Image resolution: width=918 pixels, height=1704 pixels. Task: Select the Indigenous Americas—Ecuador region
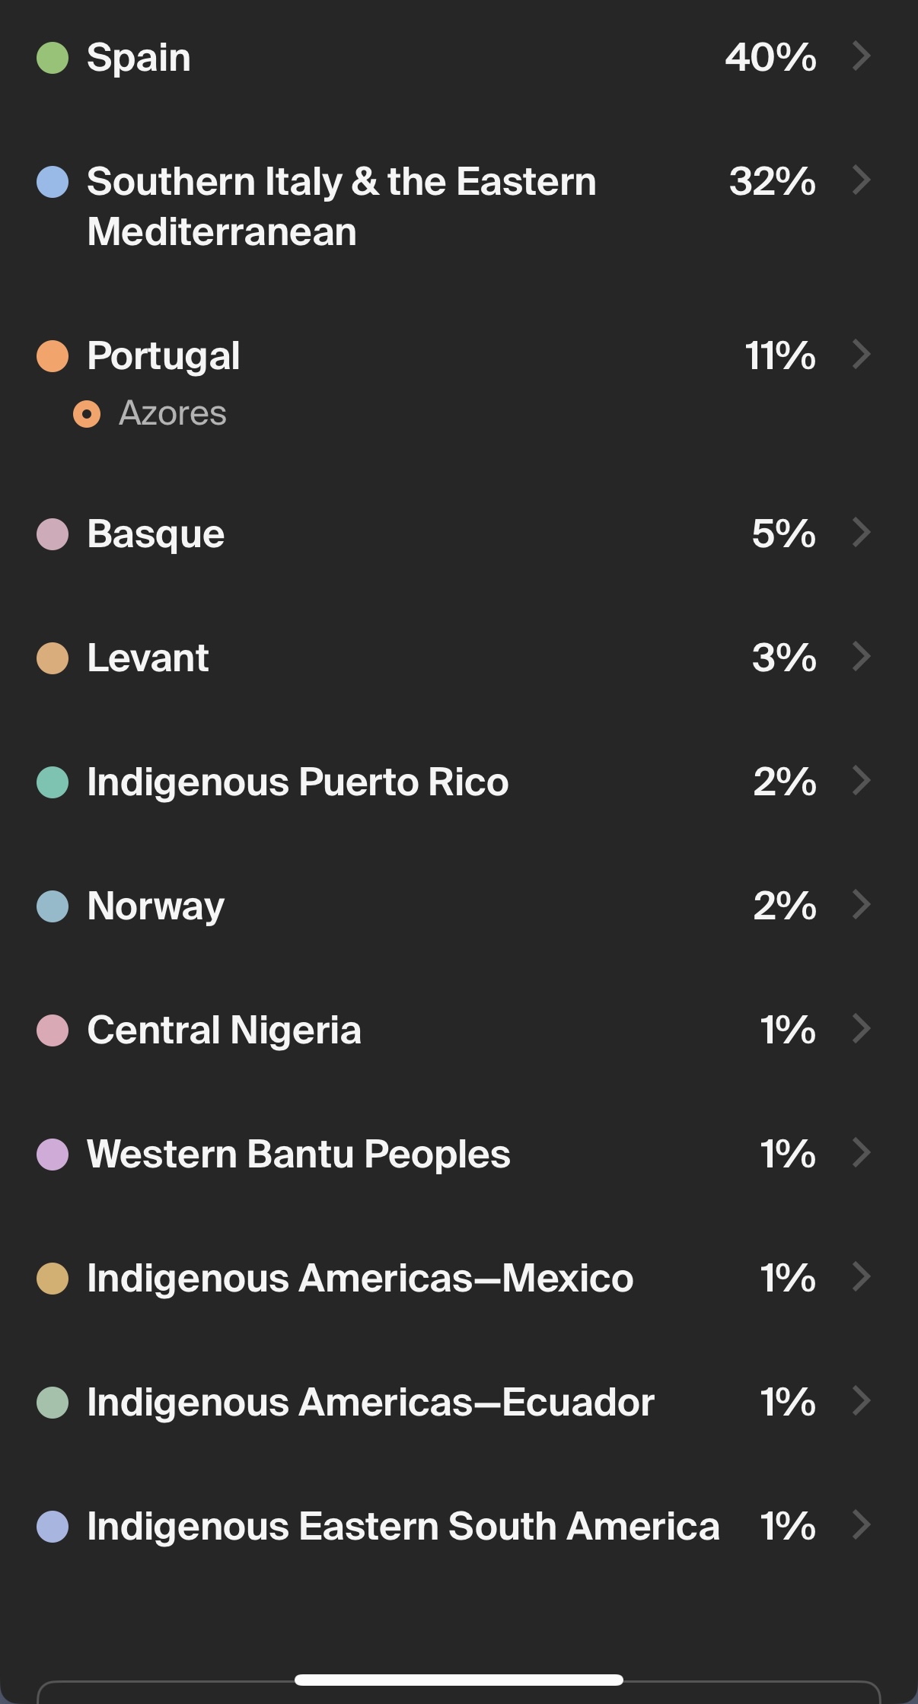pyautogui.click(x=371, y=1402)
